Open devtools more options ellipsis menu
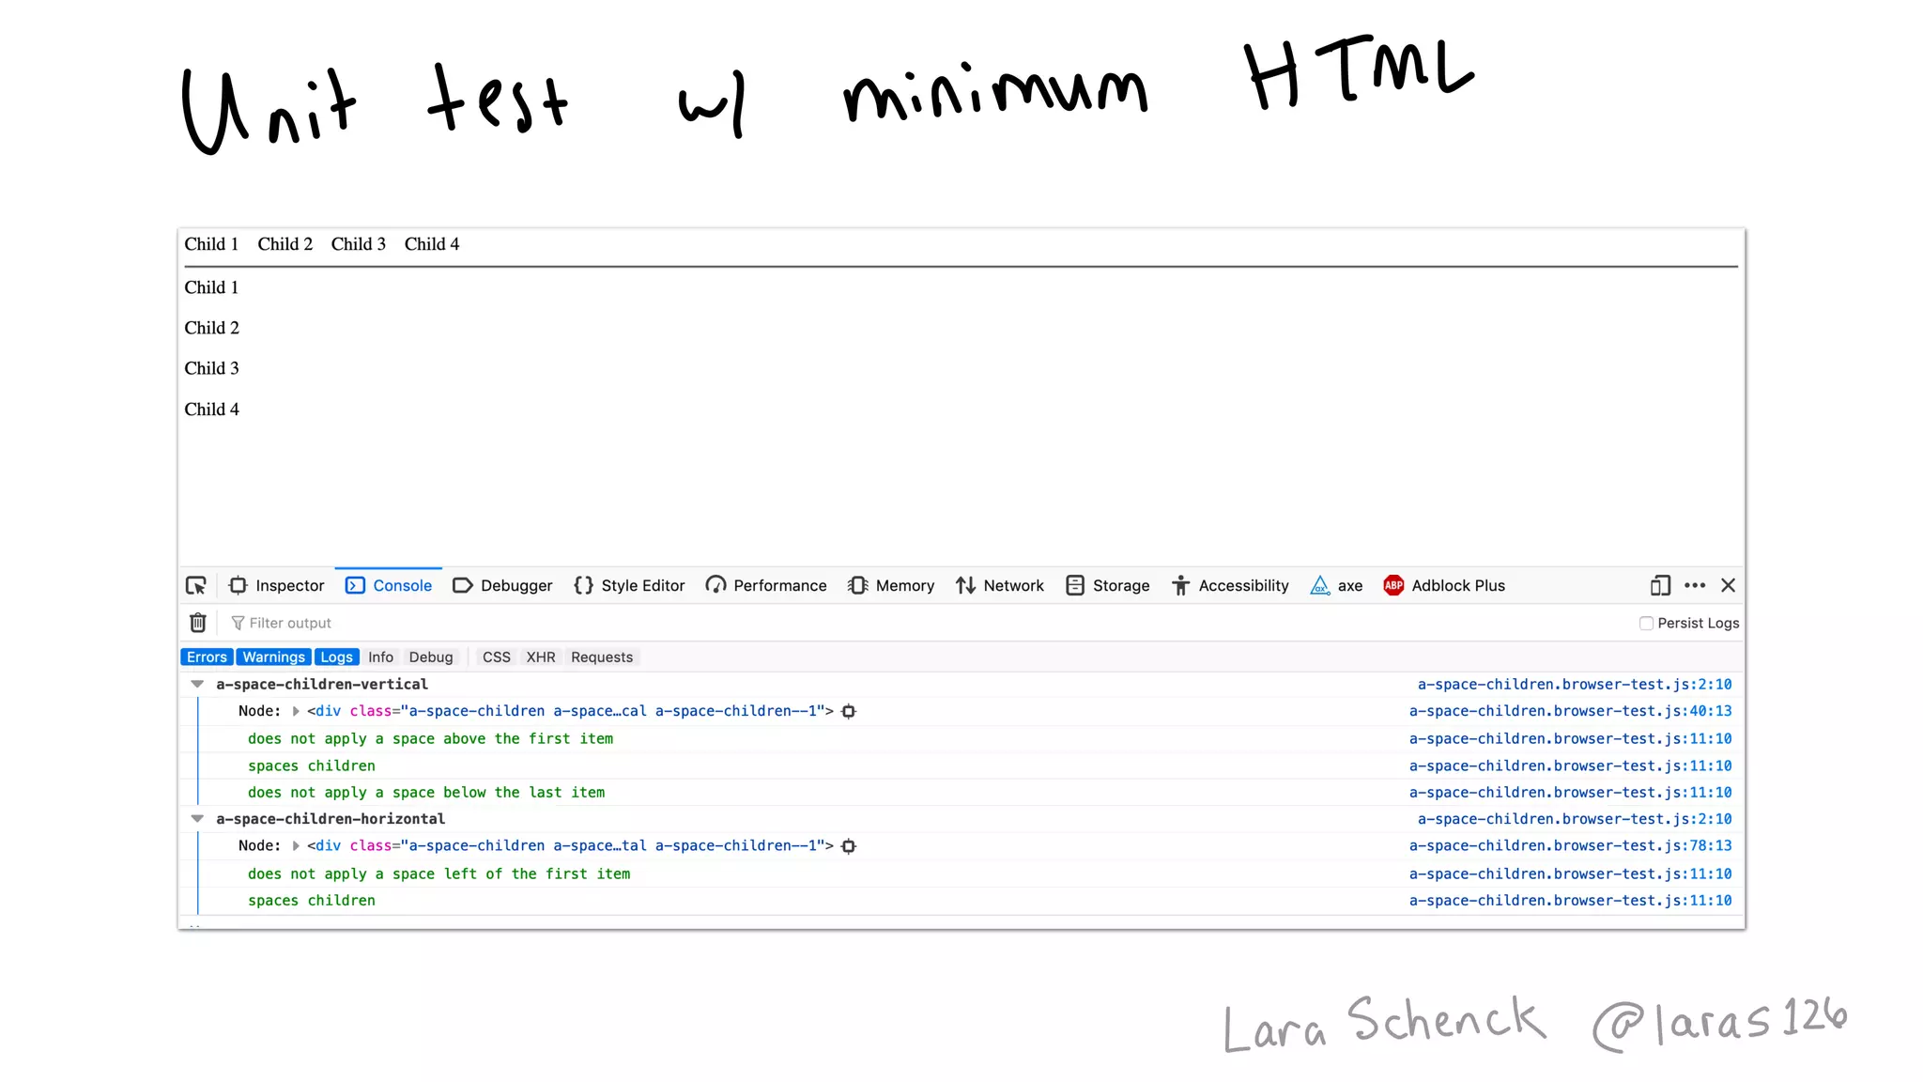 coord(1695,585)
